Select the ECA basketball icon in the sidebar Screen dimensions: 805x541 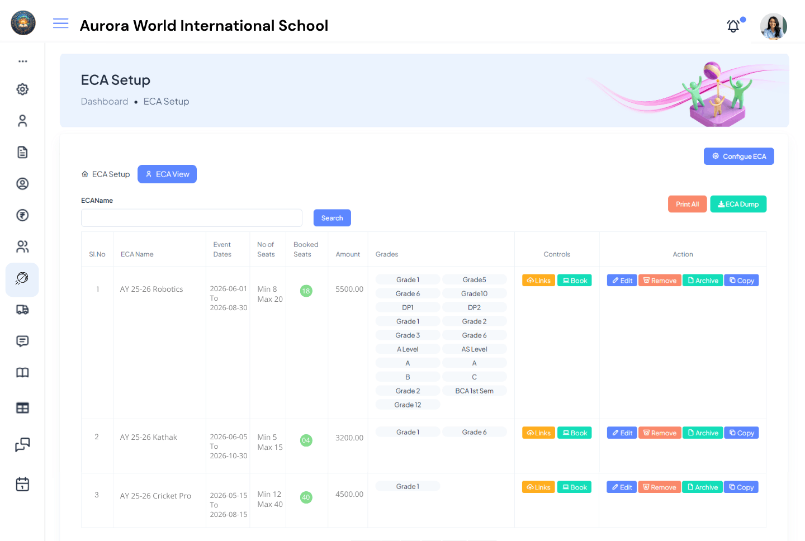[x=22, y=279]
